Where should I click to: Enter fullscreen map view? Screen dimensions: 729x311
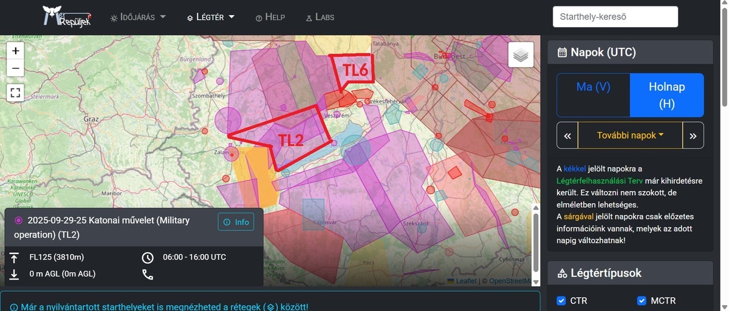click(x=16, y=93)
